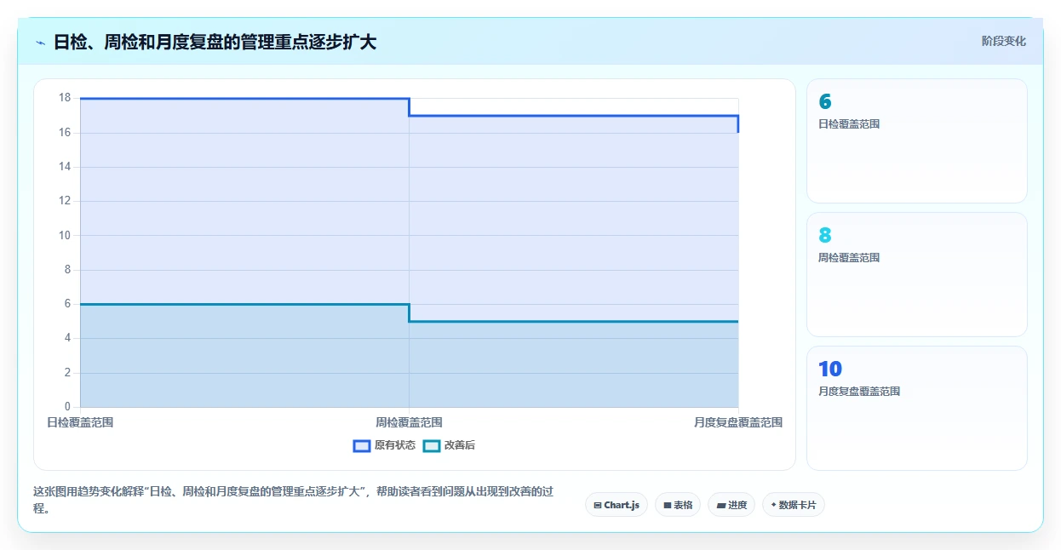
Task: Click the number 6 in the first card
Action: tap(825, 101)
